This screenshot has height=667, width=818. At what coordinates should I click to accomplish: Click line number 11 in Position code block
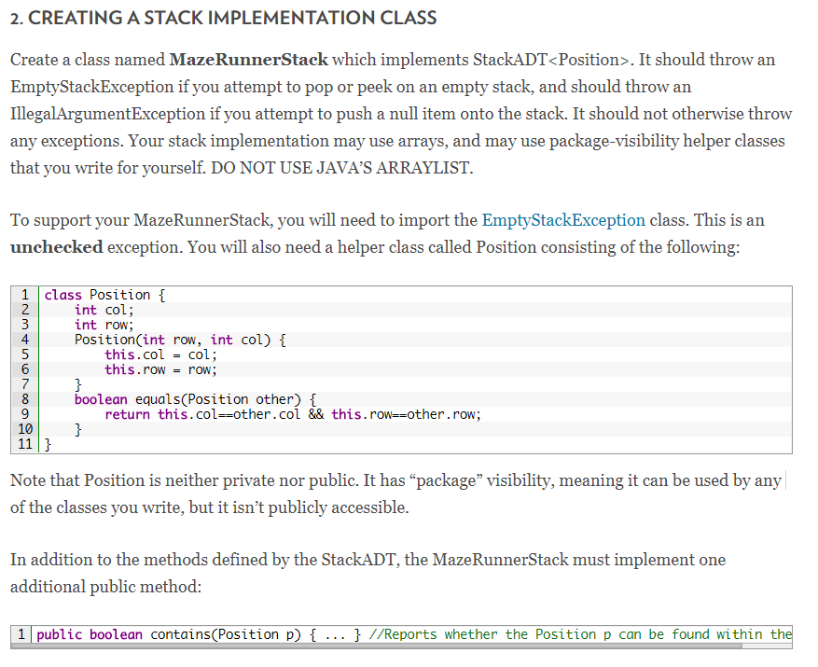pos(25,444)
